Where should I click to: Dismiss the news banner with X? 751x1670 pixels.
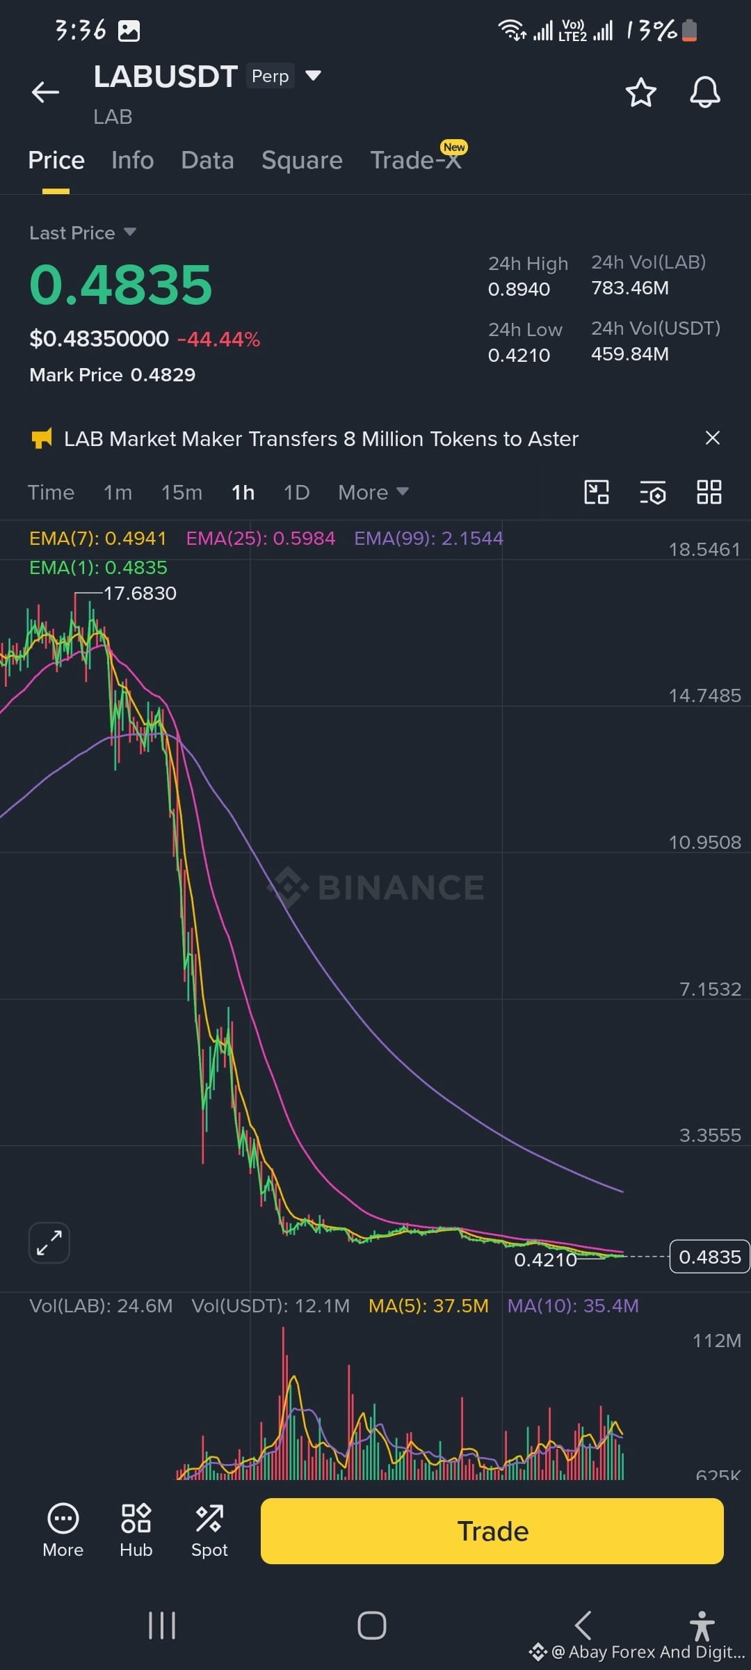click(x=712, y=438)
